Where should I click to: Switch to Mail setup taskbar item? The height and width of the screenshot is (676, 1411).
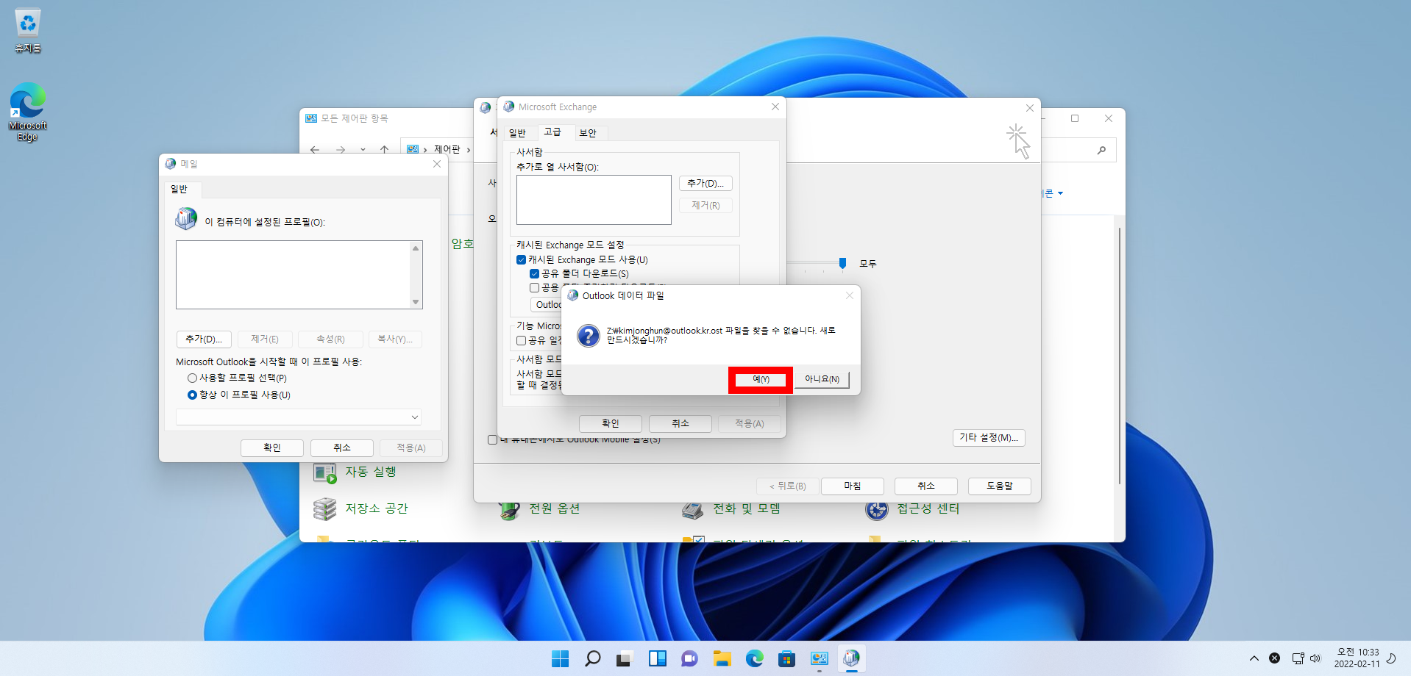click(851, 658)
